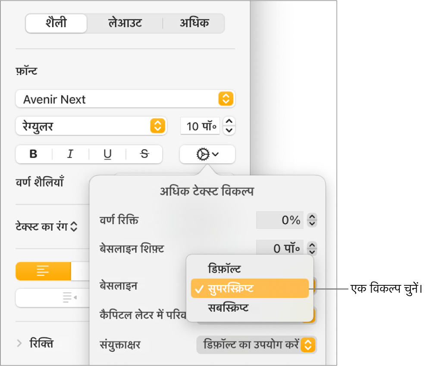Open संयुक्ताक्षर डिफ़ॉल्ट का उपयोग करें dropdown
The height and width of the screenshot is (366, 426).
tap(257, 345)
